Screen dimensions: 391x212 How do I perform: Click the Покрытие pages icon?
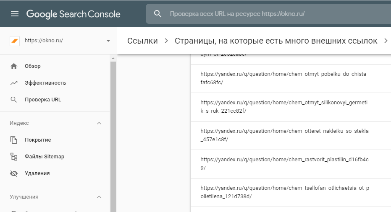click(14, 140)
